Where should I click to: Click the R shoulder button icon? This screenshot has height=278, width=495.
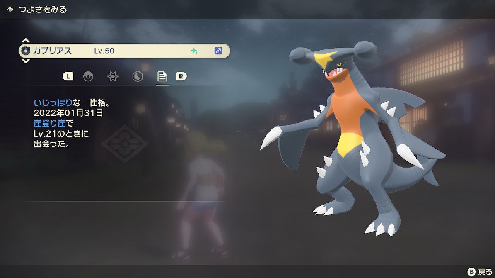[181, 76]
